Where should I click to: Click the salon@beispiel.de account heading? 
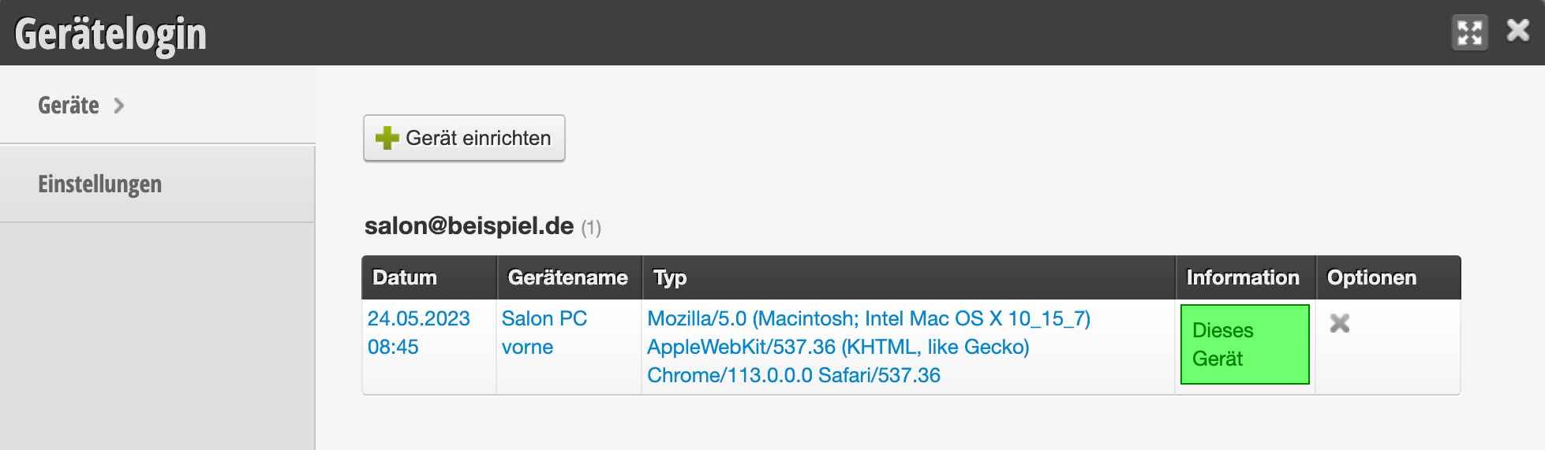click(469, 226)
